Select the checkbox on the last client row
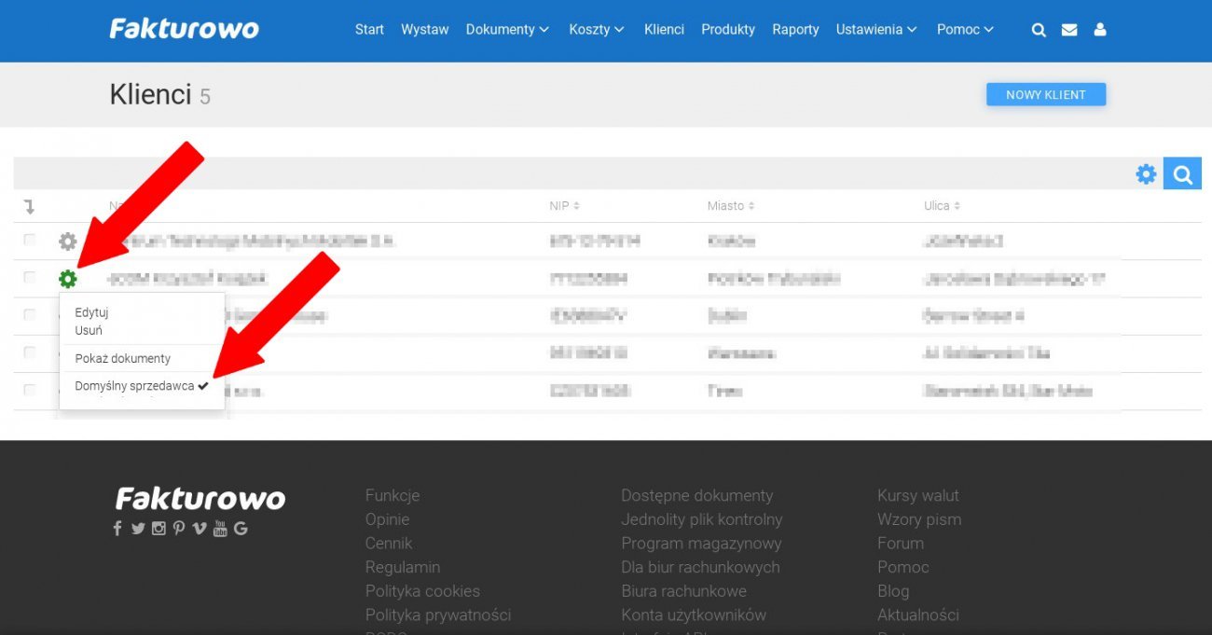 click(x=30, y=390)
